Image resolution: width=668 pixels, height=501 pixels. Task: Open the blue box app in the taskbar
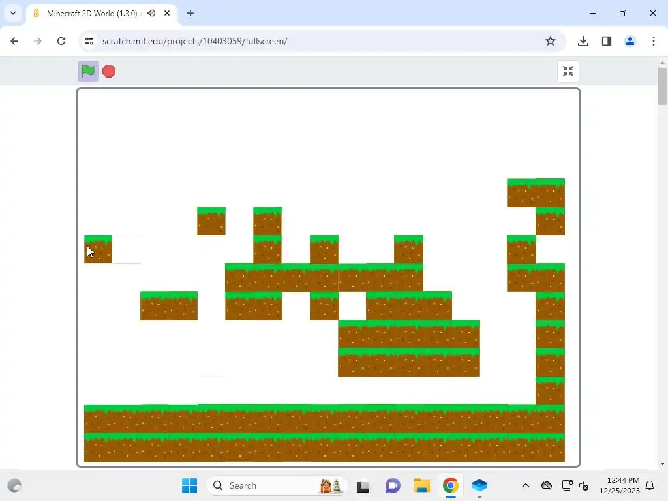click(479, 485)
